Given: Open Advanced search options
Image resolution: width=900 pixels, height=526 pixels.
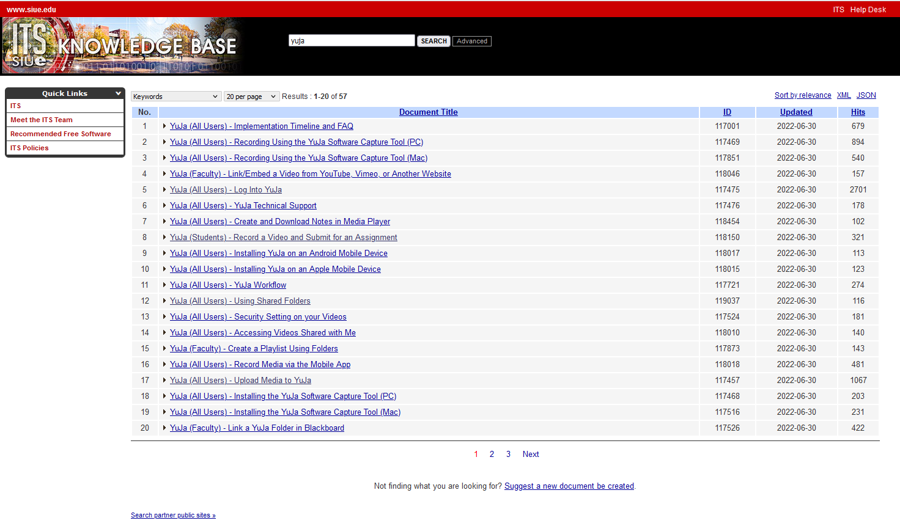Looking at the screenshot, I should [x=471, y=41].
